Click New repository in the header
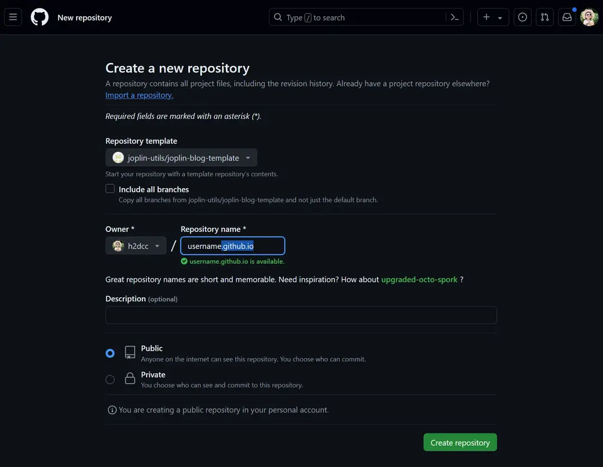The width and height of the screenshot is (603, 467). click(84, 17)
